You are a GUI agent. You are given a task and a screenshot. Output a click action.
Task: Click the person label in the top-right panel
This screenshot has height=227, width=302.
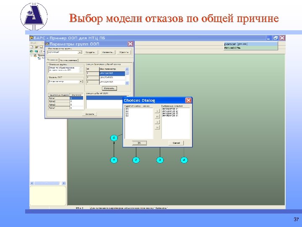coord(230,44)
